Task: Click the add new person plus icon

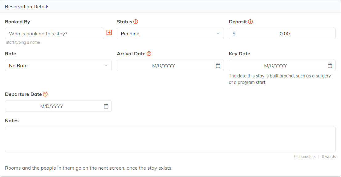Action: [109, 33]
